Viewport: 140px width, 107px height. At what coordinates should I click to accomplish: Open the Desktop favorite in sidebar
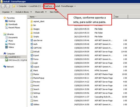pos(10,21)
